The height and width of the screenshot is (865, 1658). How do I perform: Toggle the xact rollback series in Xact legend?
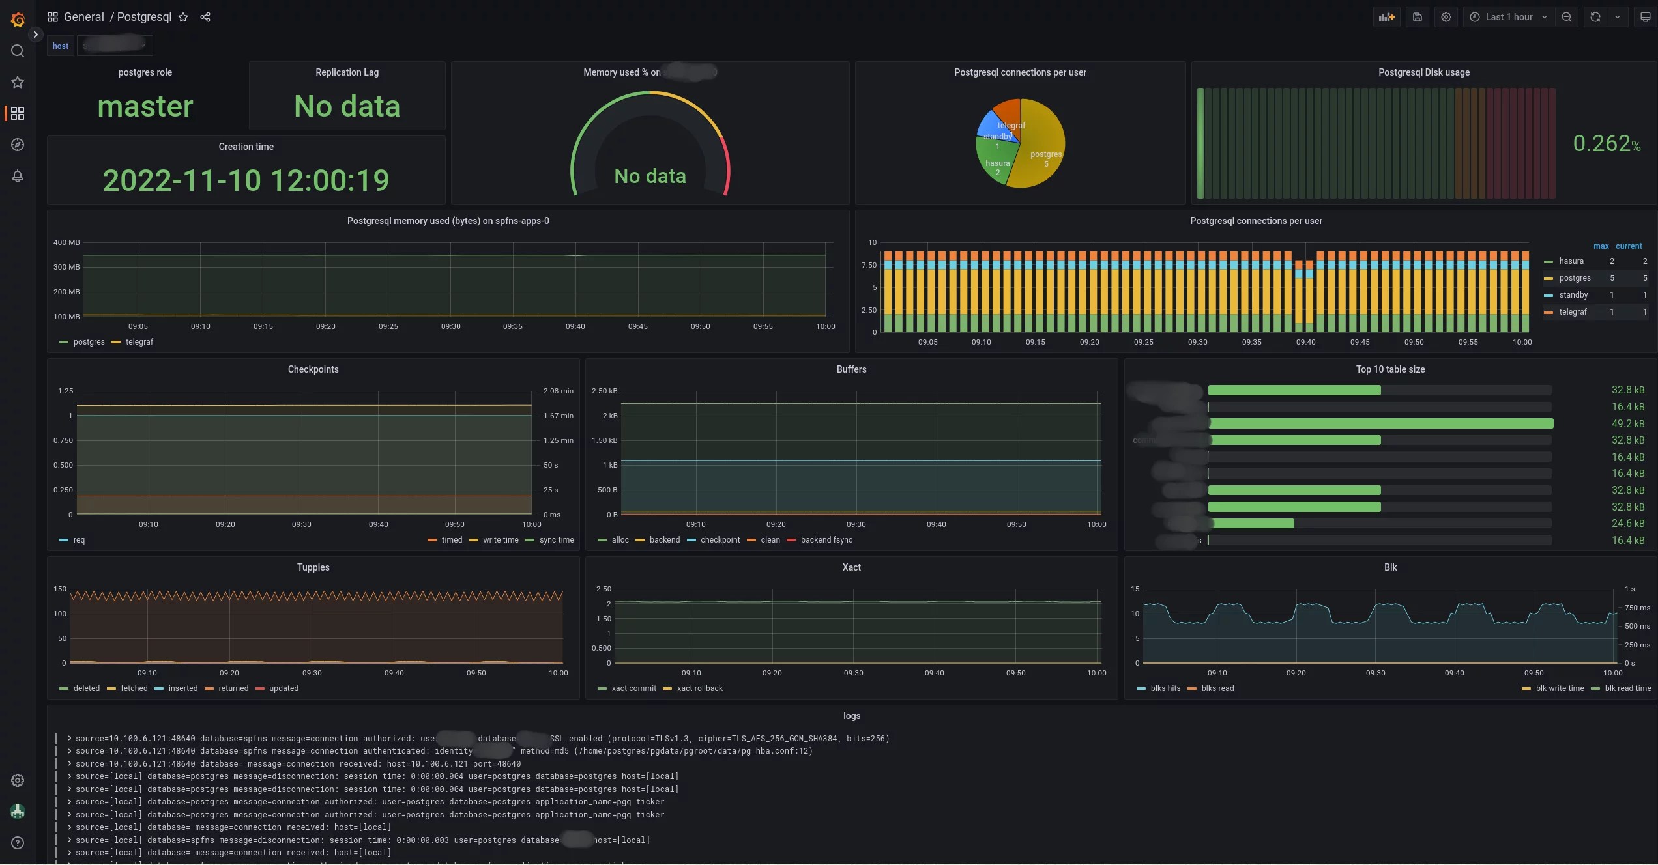tap(699, 688)
